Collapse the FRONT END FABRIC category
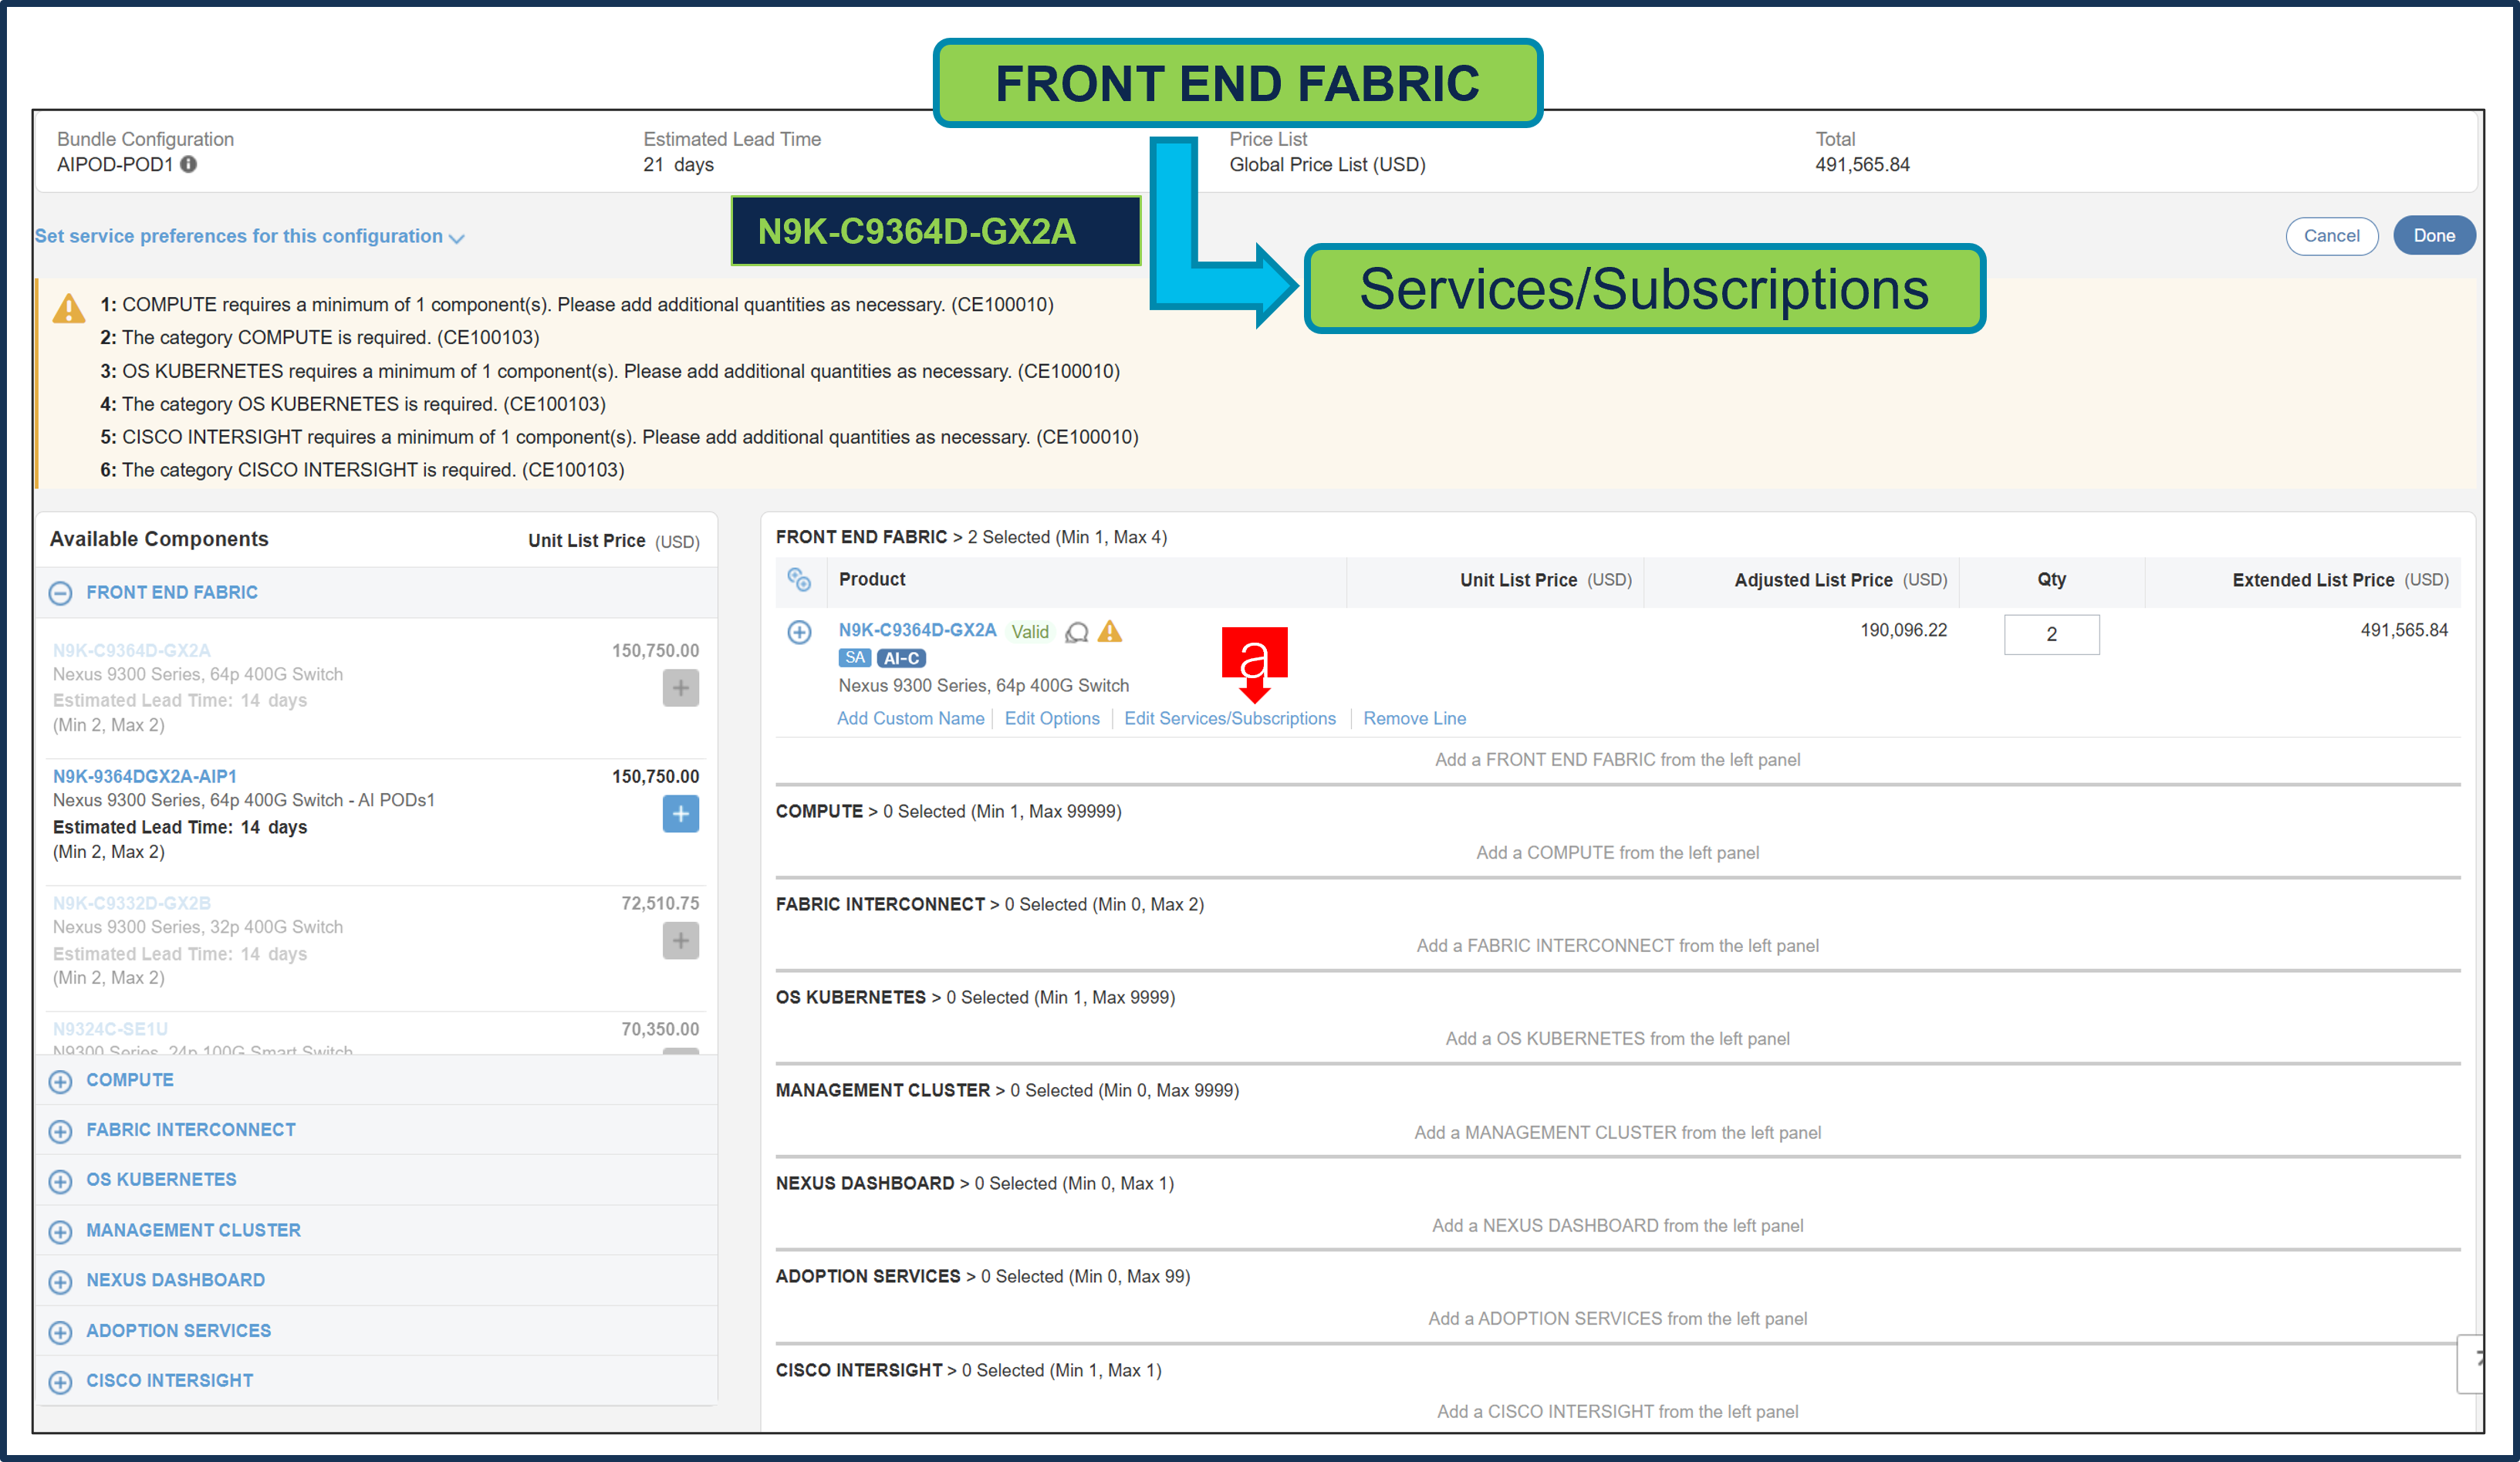The height and width of the screenshot is (1462, 2520). point(61,593)
